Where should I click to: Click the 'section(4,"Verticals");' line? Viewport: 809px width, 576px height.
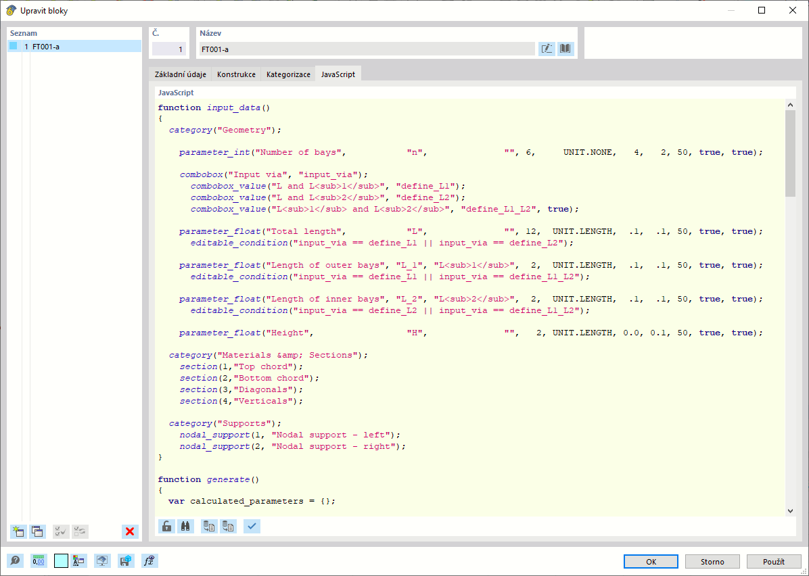click(241, 401)
